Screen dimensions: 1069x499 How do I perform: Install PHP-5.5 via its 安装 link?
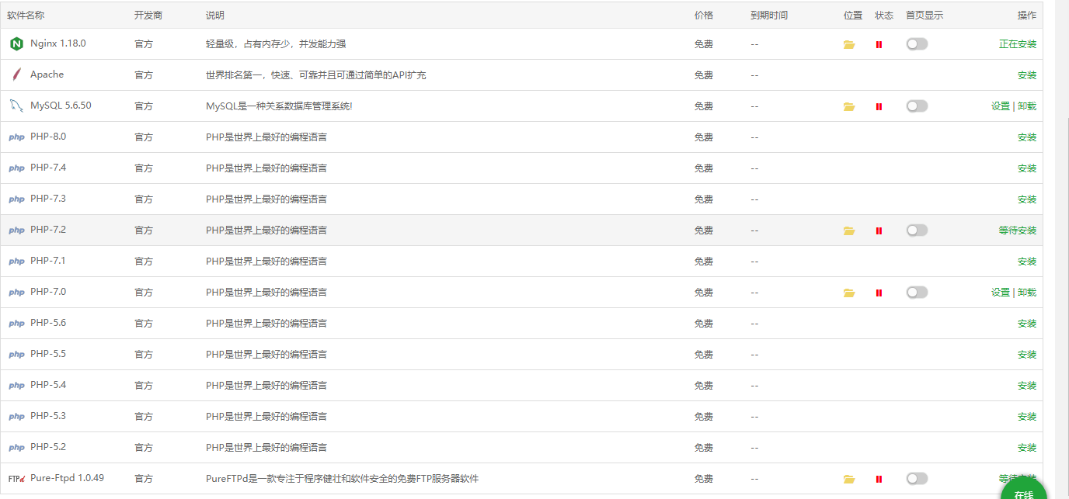1027,355
